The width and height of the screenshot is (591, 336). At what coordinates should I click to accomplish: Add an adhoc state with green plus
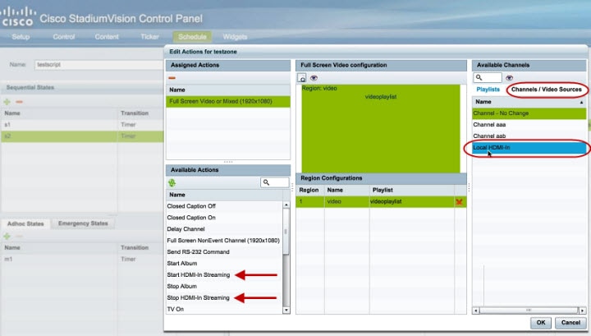(7, 237)
